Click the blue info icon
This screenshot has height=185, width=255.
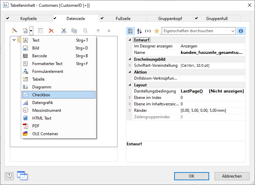(241, 31)
